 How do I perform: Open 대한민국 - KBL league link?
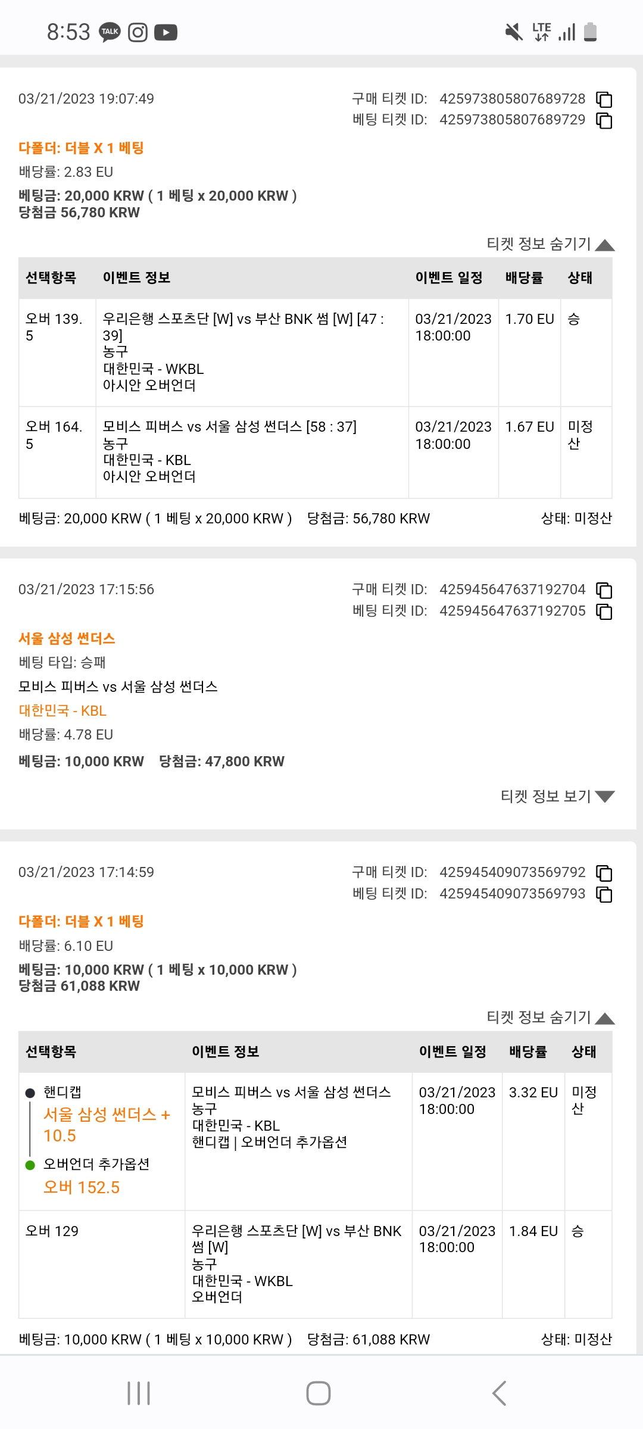point(63,711)
